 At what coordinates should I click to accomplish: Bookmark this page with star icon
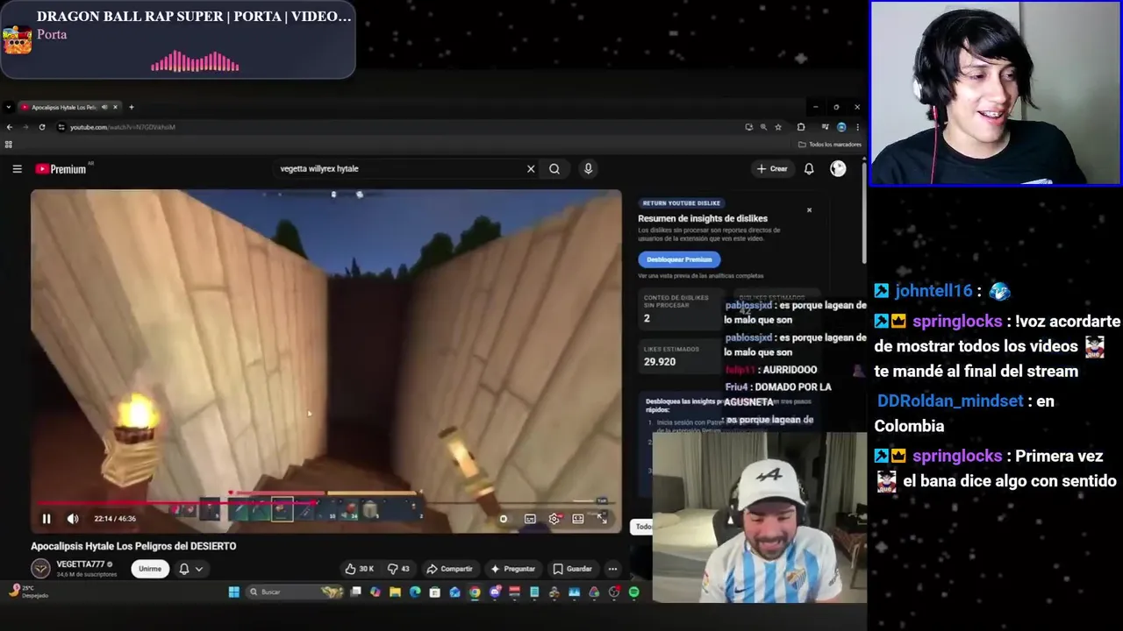[x=778, y=127]
